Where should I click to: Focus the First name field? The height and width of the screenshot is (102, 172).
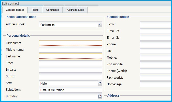[71, 43]
